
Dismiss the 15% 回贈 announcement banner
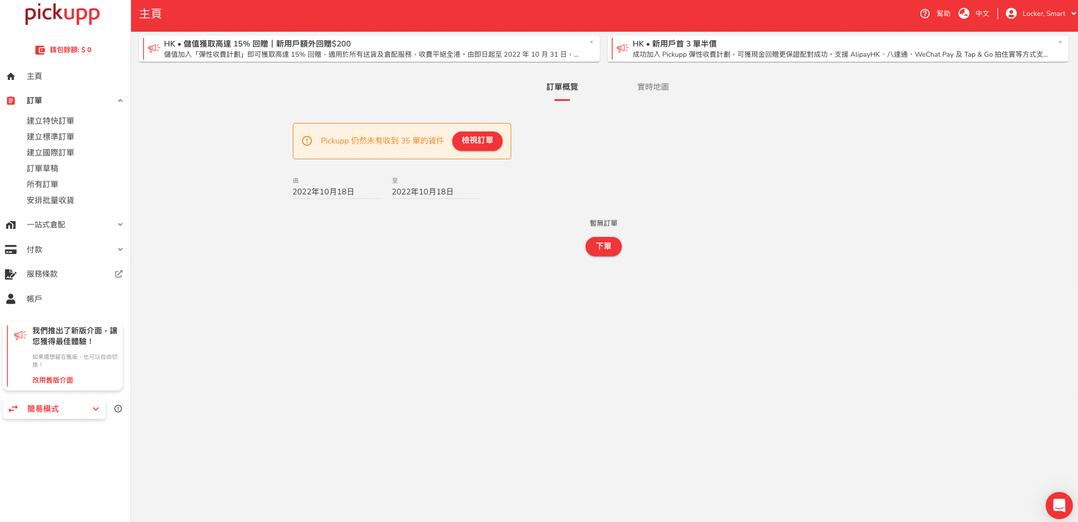click(x=591, y=42)
